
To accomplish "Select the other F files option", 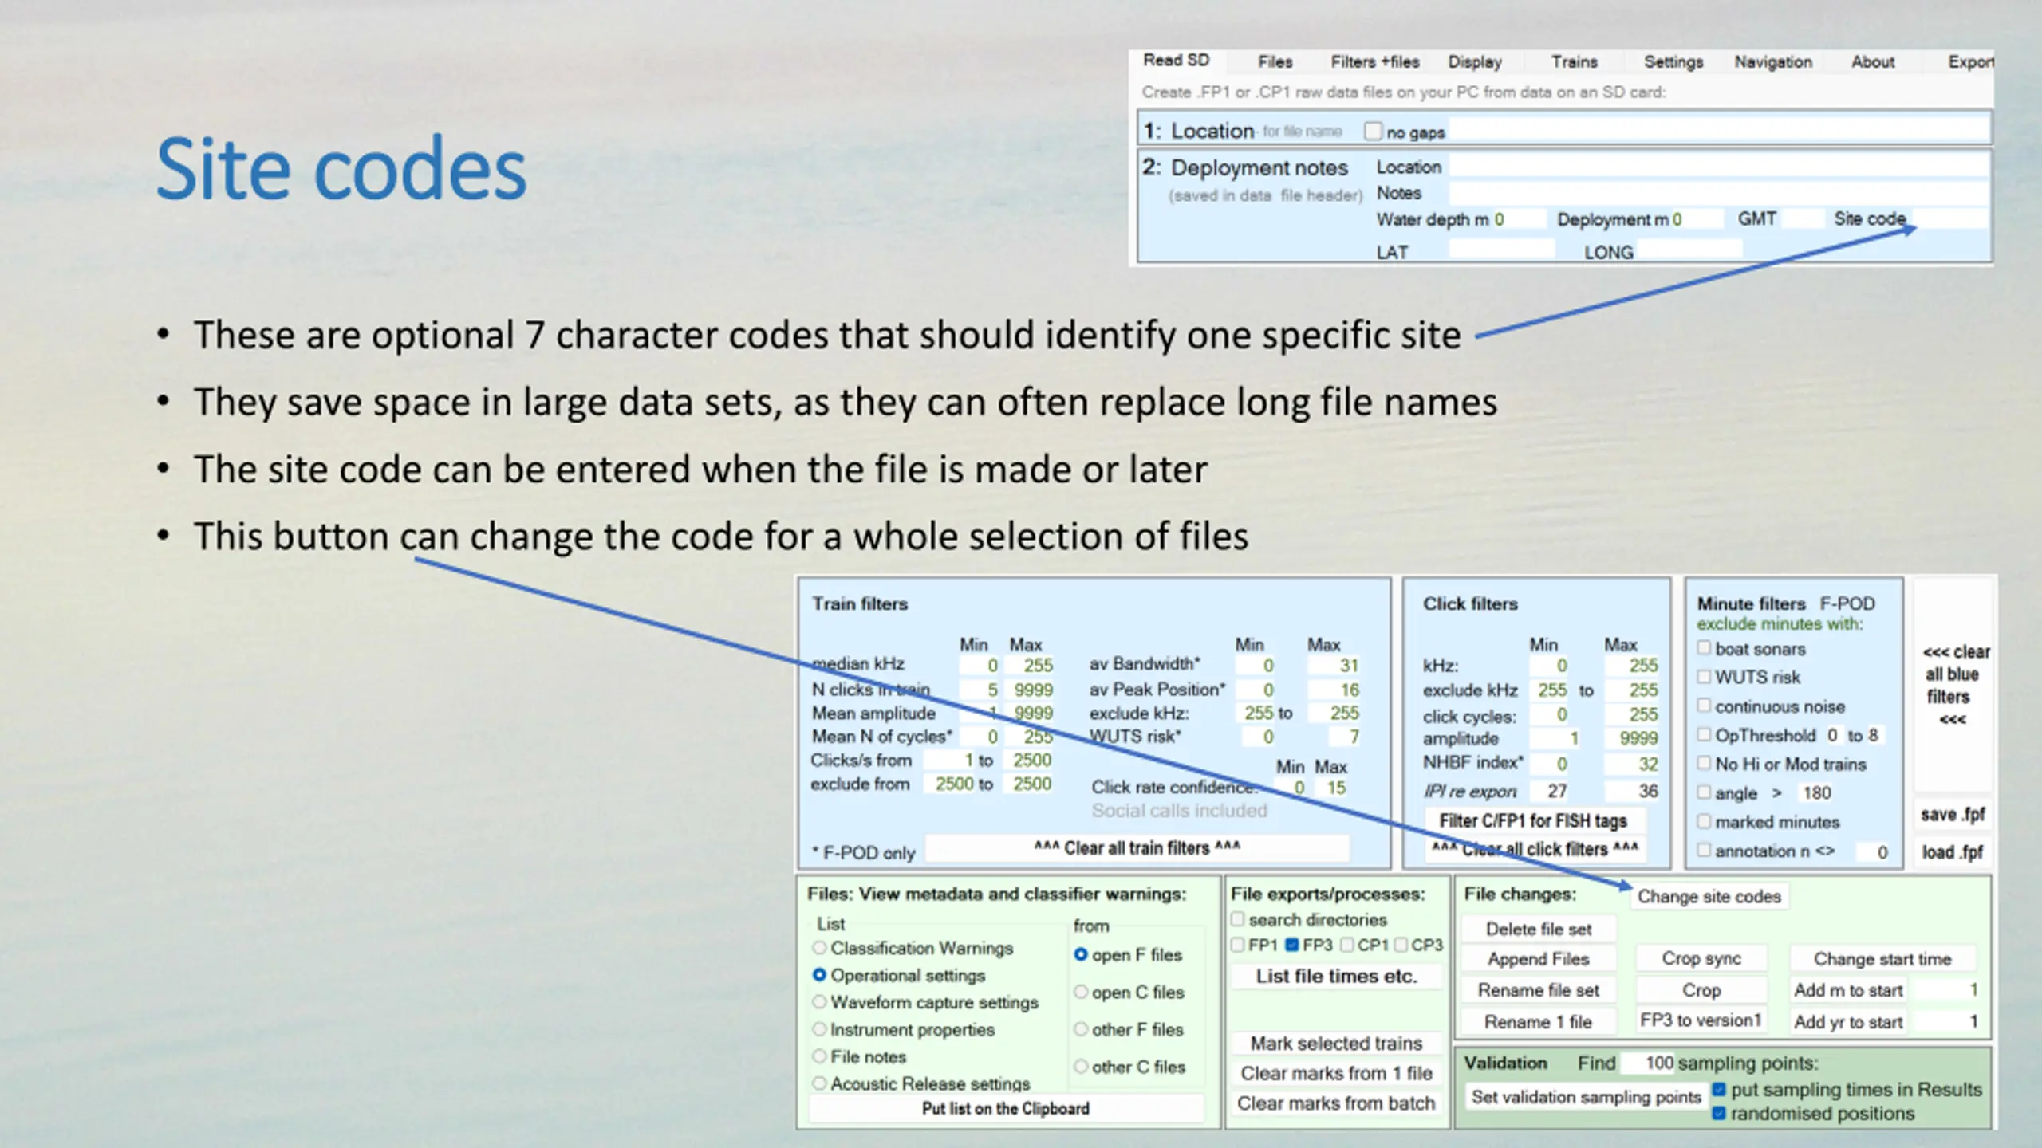I will pos(1081,1029).
